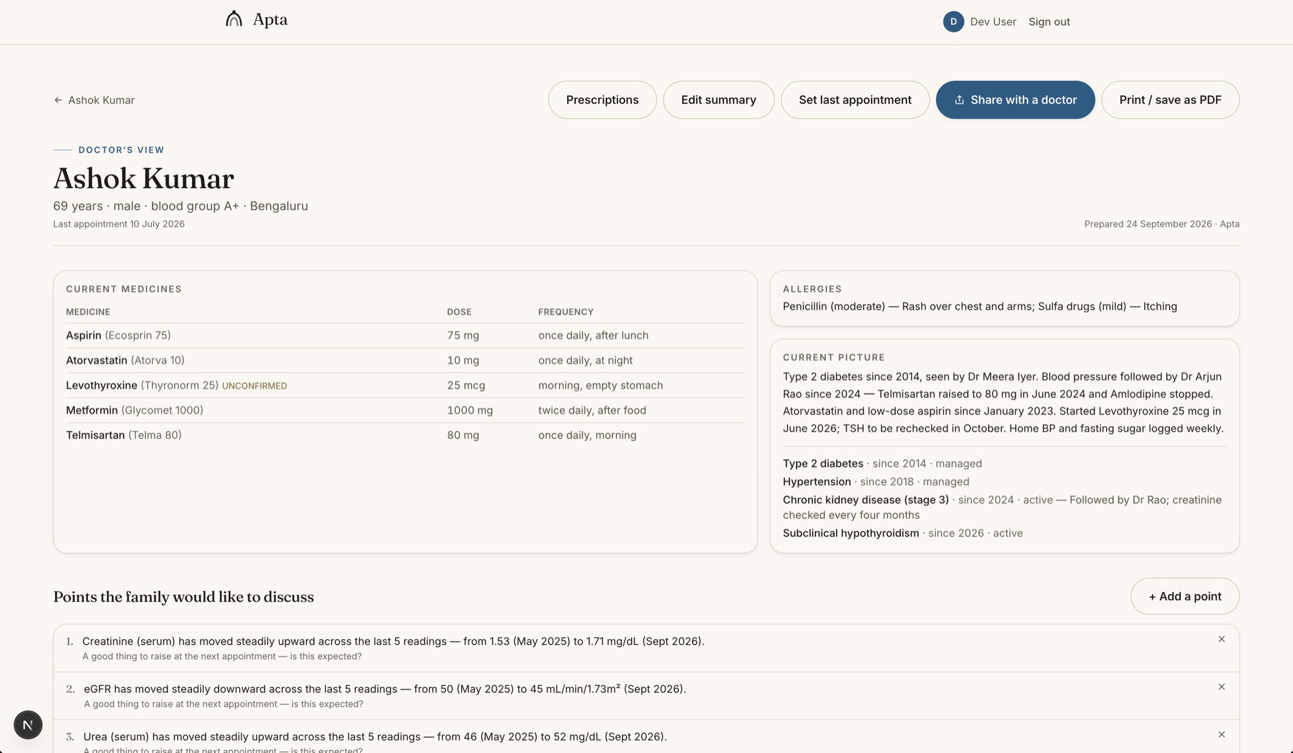Screen dimensions: 1293x753
Task: Dismiss the eGFR discussion point
Action: (1221, 687)
